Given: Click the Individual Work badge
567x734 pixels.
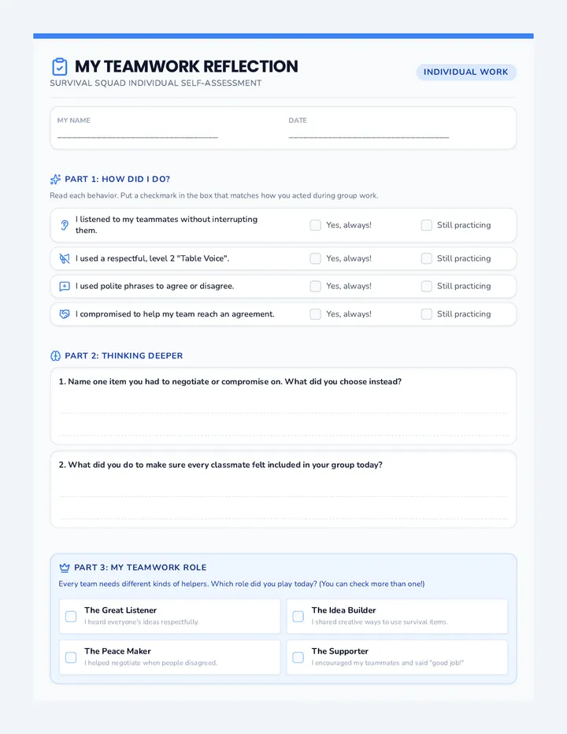Looking at the screenshot, I should tap(466, 72).
